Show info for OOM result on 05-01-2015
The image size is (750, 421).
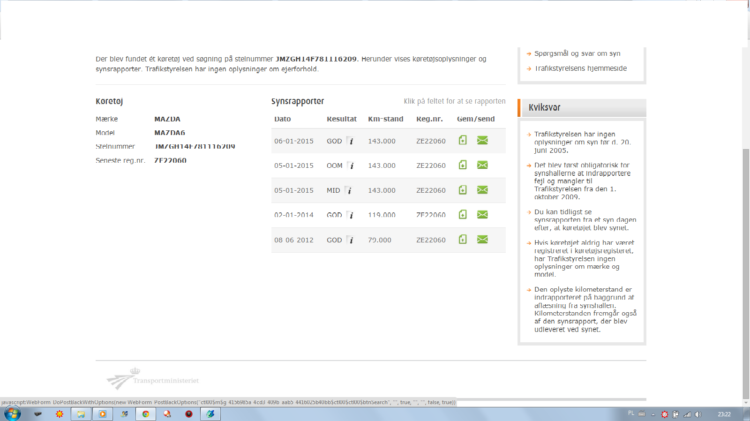(x=351, y=165)
